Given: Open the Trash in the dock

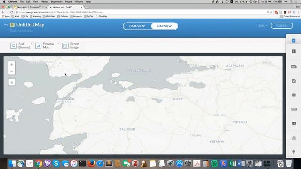Looking at the screenshot, I should [289, 163].
